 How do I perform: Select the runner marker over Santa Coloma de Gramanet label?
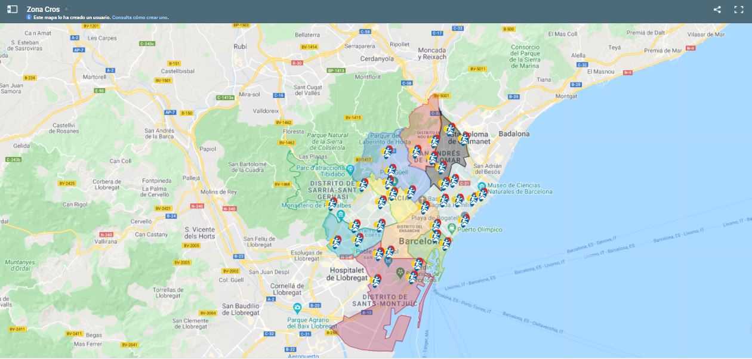[x=464, y=139]
